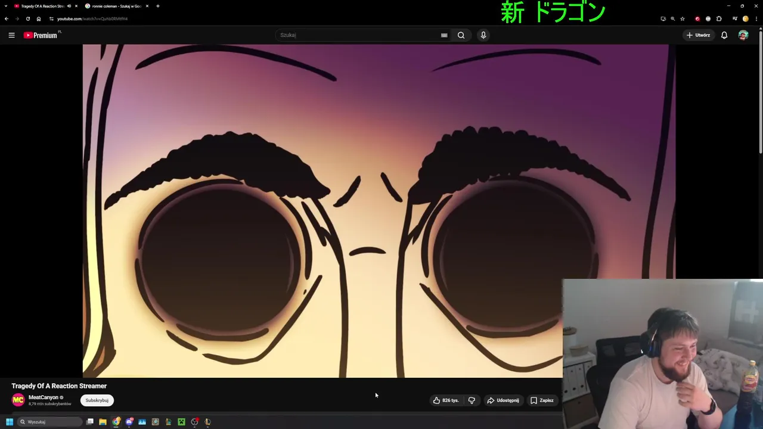
Task: Switch to ronnie coleman Google search tab
Action: [x=116, y=6]
